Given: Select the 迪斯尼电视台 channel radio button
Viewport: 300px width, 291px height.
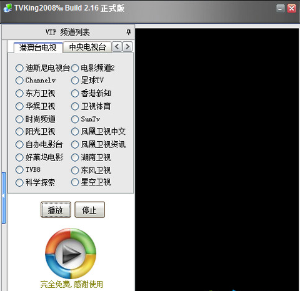Looking at the screenshot, I should point(19,68).
